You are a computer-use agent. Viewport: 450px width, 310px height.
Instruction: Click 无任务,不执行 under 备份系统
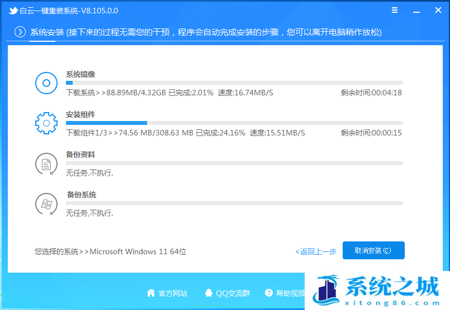[89, 213]
